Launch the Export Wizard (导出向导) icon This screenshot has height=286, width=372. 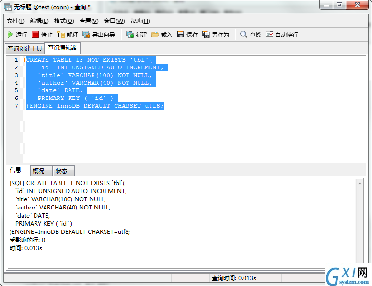tap(86, 34)
